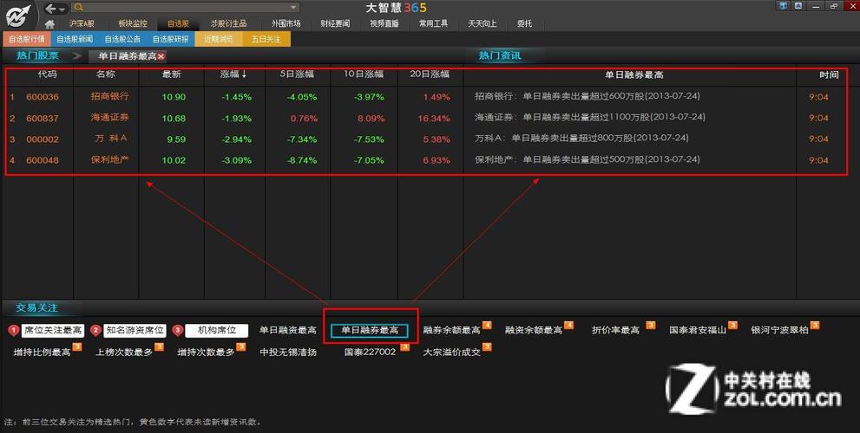Open the 万科A 融券 800万股 news item
This screenshot has height=433, width=860.
(x=582, y=138)
